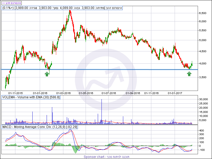Click the tallest black volume spike
This screenshot has height=159, width=212.
(101, 111)
